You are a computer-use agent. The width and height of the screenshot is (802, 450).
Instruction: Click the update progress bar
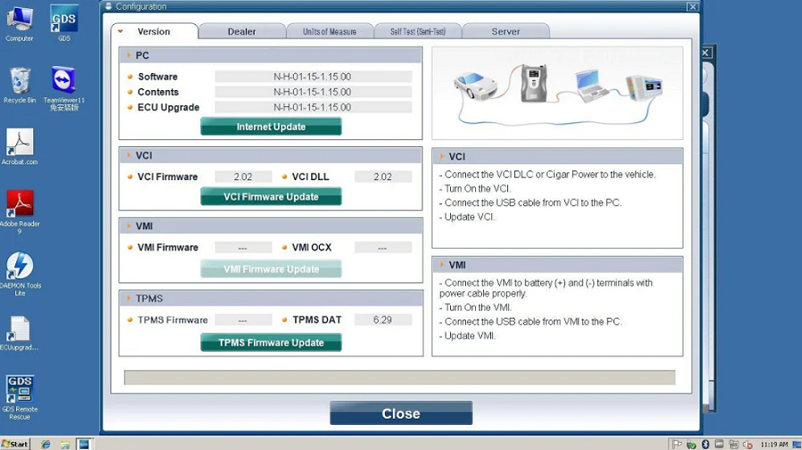[x=399, y=378]
